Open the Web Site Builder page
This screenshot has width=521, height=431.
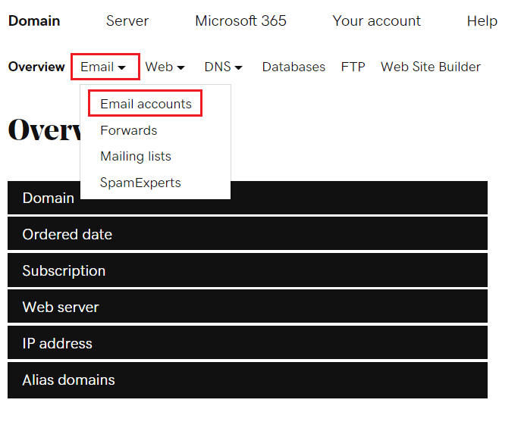coord(431,67)
